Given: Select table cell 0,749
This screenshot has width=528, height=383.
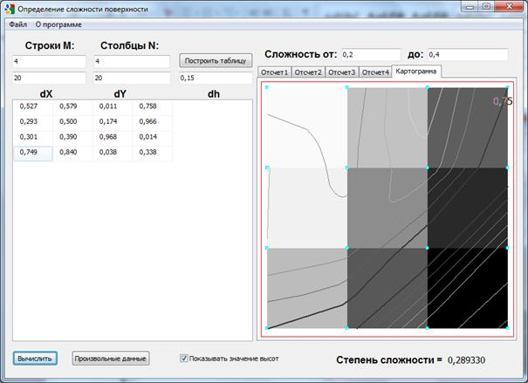Looking at the screenshot, I should tap(32, 154).
